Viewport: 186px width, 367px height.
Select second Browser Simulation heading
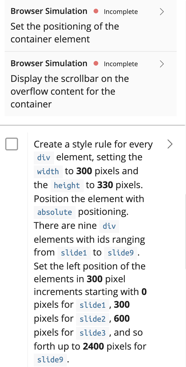pos(49,64)
